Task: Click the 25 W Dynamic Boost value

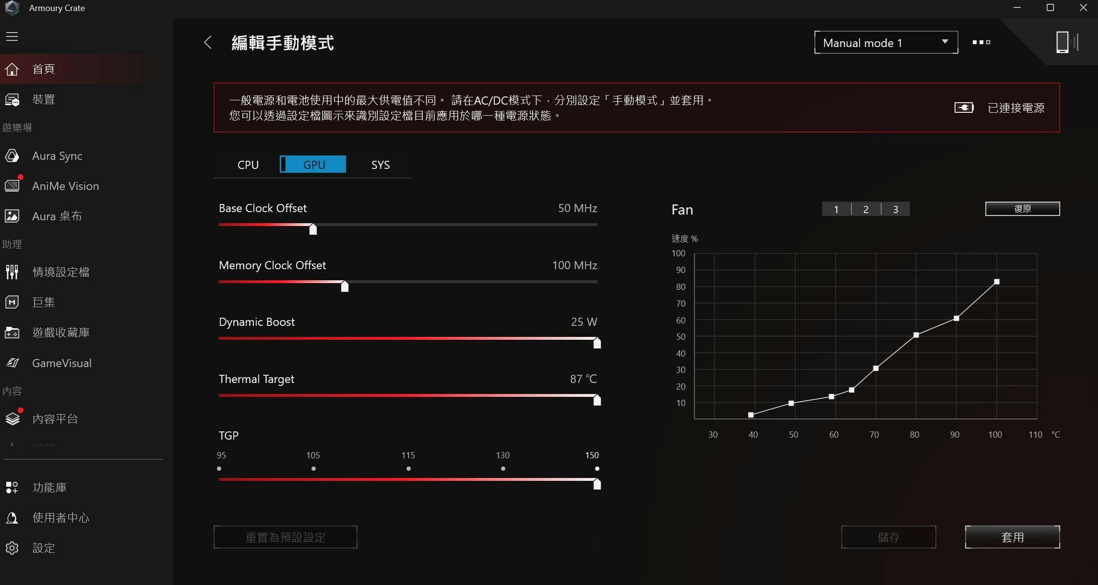Action: tap(584, 322)
